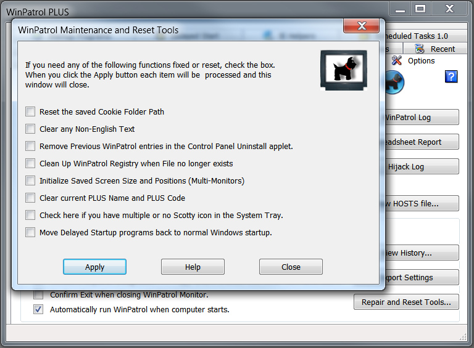
Task: Click the Scotty dog monitor image
Action: point(343,70)
